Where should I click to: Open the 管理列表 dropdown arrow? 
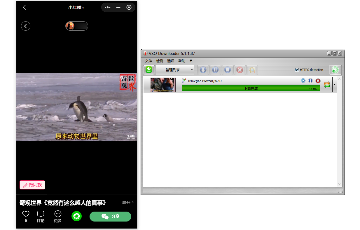click(x=192, y=70)
